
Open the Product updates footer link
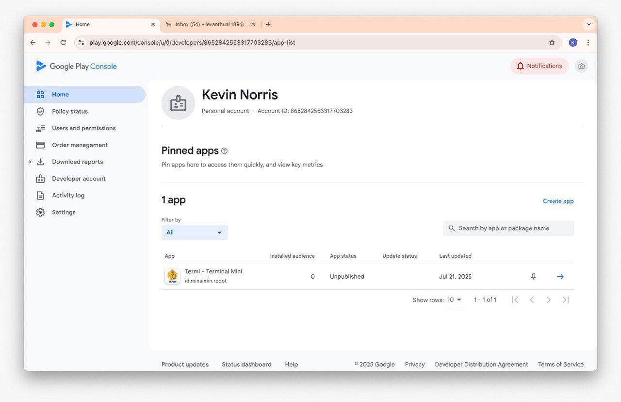coord(185,365)
